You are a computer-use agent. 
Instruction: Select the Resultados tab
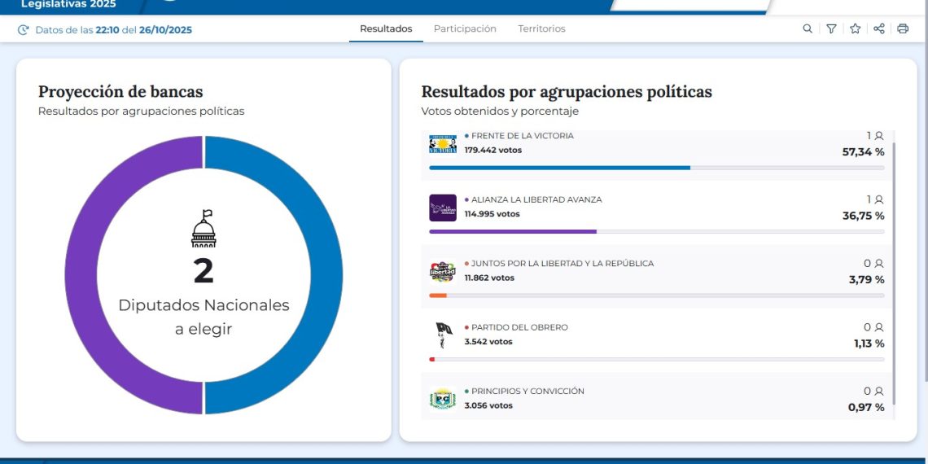tap(386, 28)
